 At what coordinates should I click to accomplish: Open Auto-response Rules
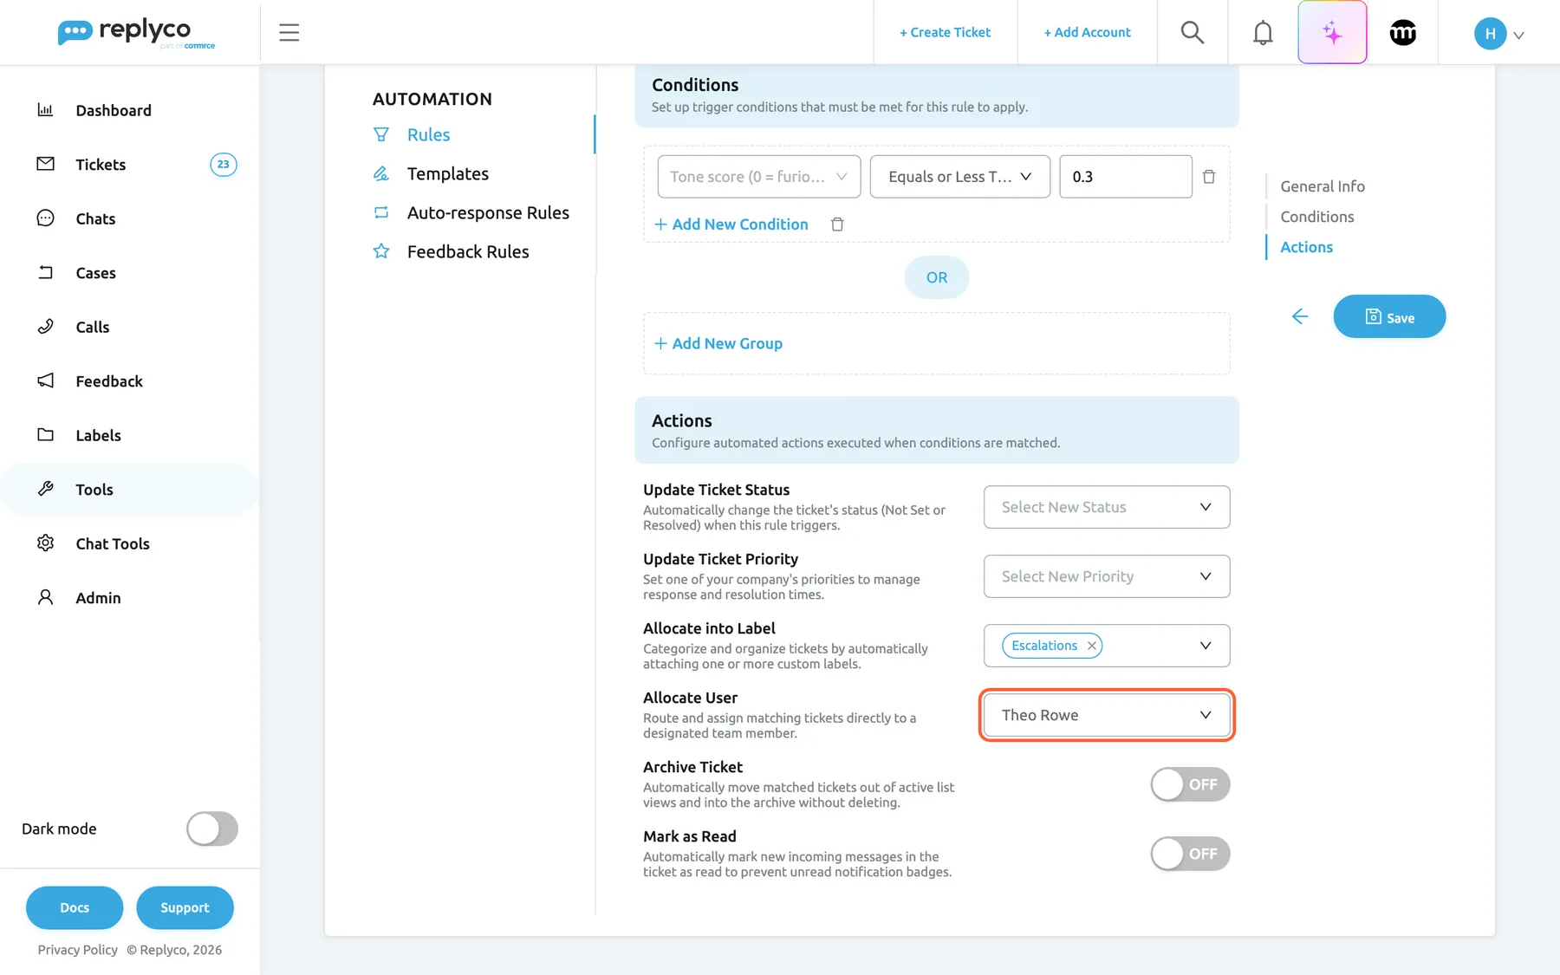(488, 212)
